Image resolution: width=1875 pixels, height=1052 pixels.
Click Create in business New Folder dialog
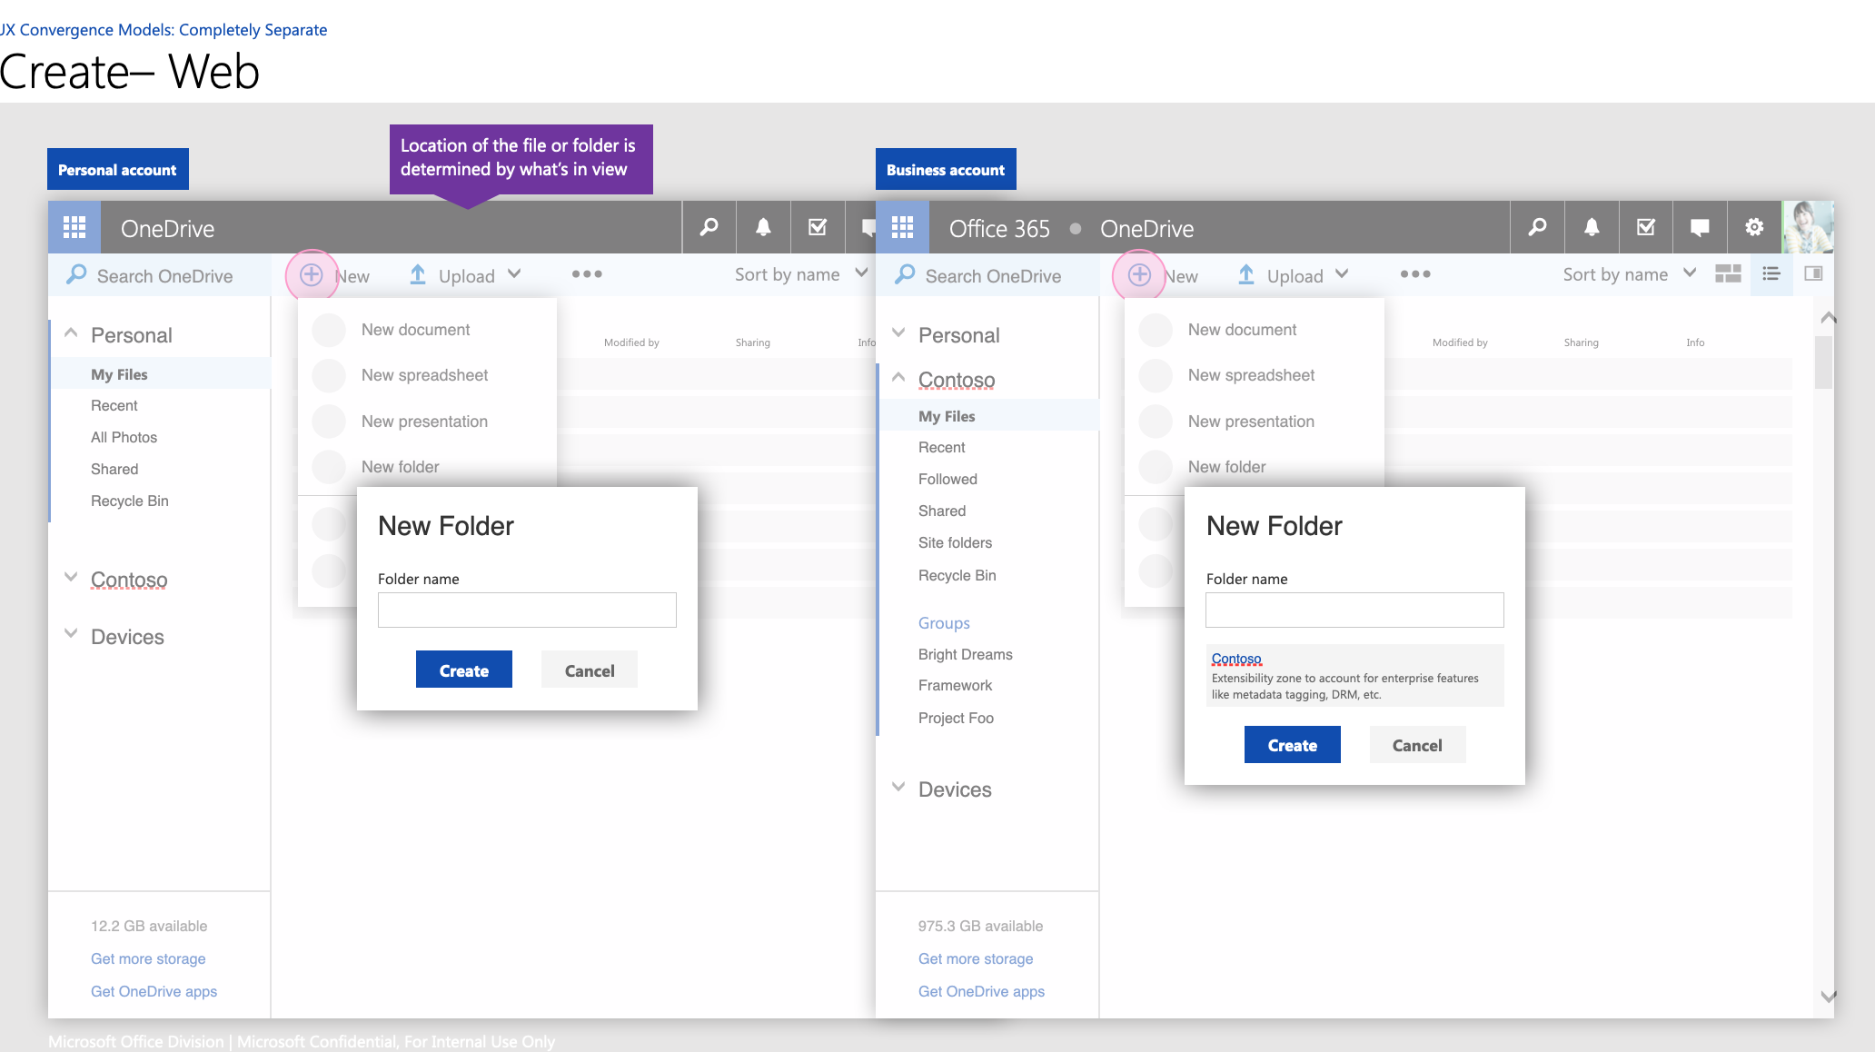1293,744
